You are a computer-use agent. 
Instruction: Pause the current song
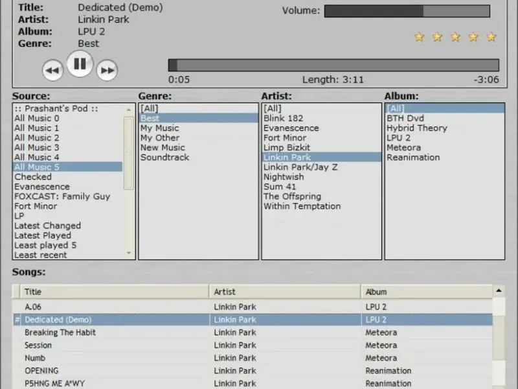point(80,64)
